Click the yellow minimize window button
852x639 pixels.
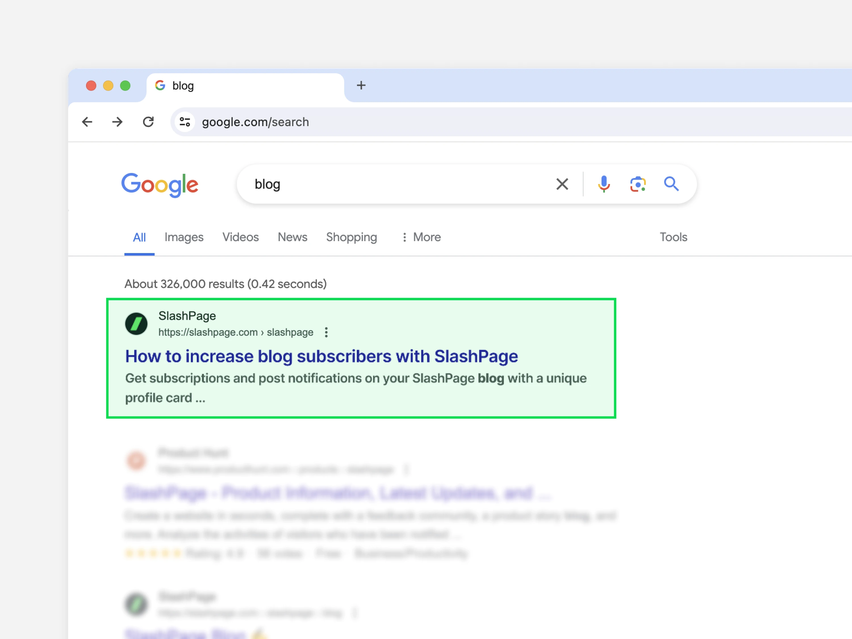point(108,85)
